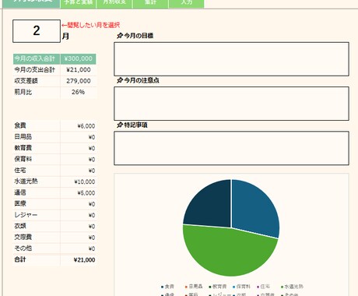The width and height of the screenshot is (358, 296).
Task: Select the 食費 row label
Action: (37, 126)
